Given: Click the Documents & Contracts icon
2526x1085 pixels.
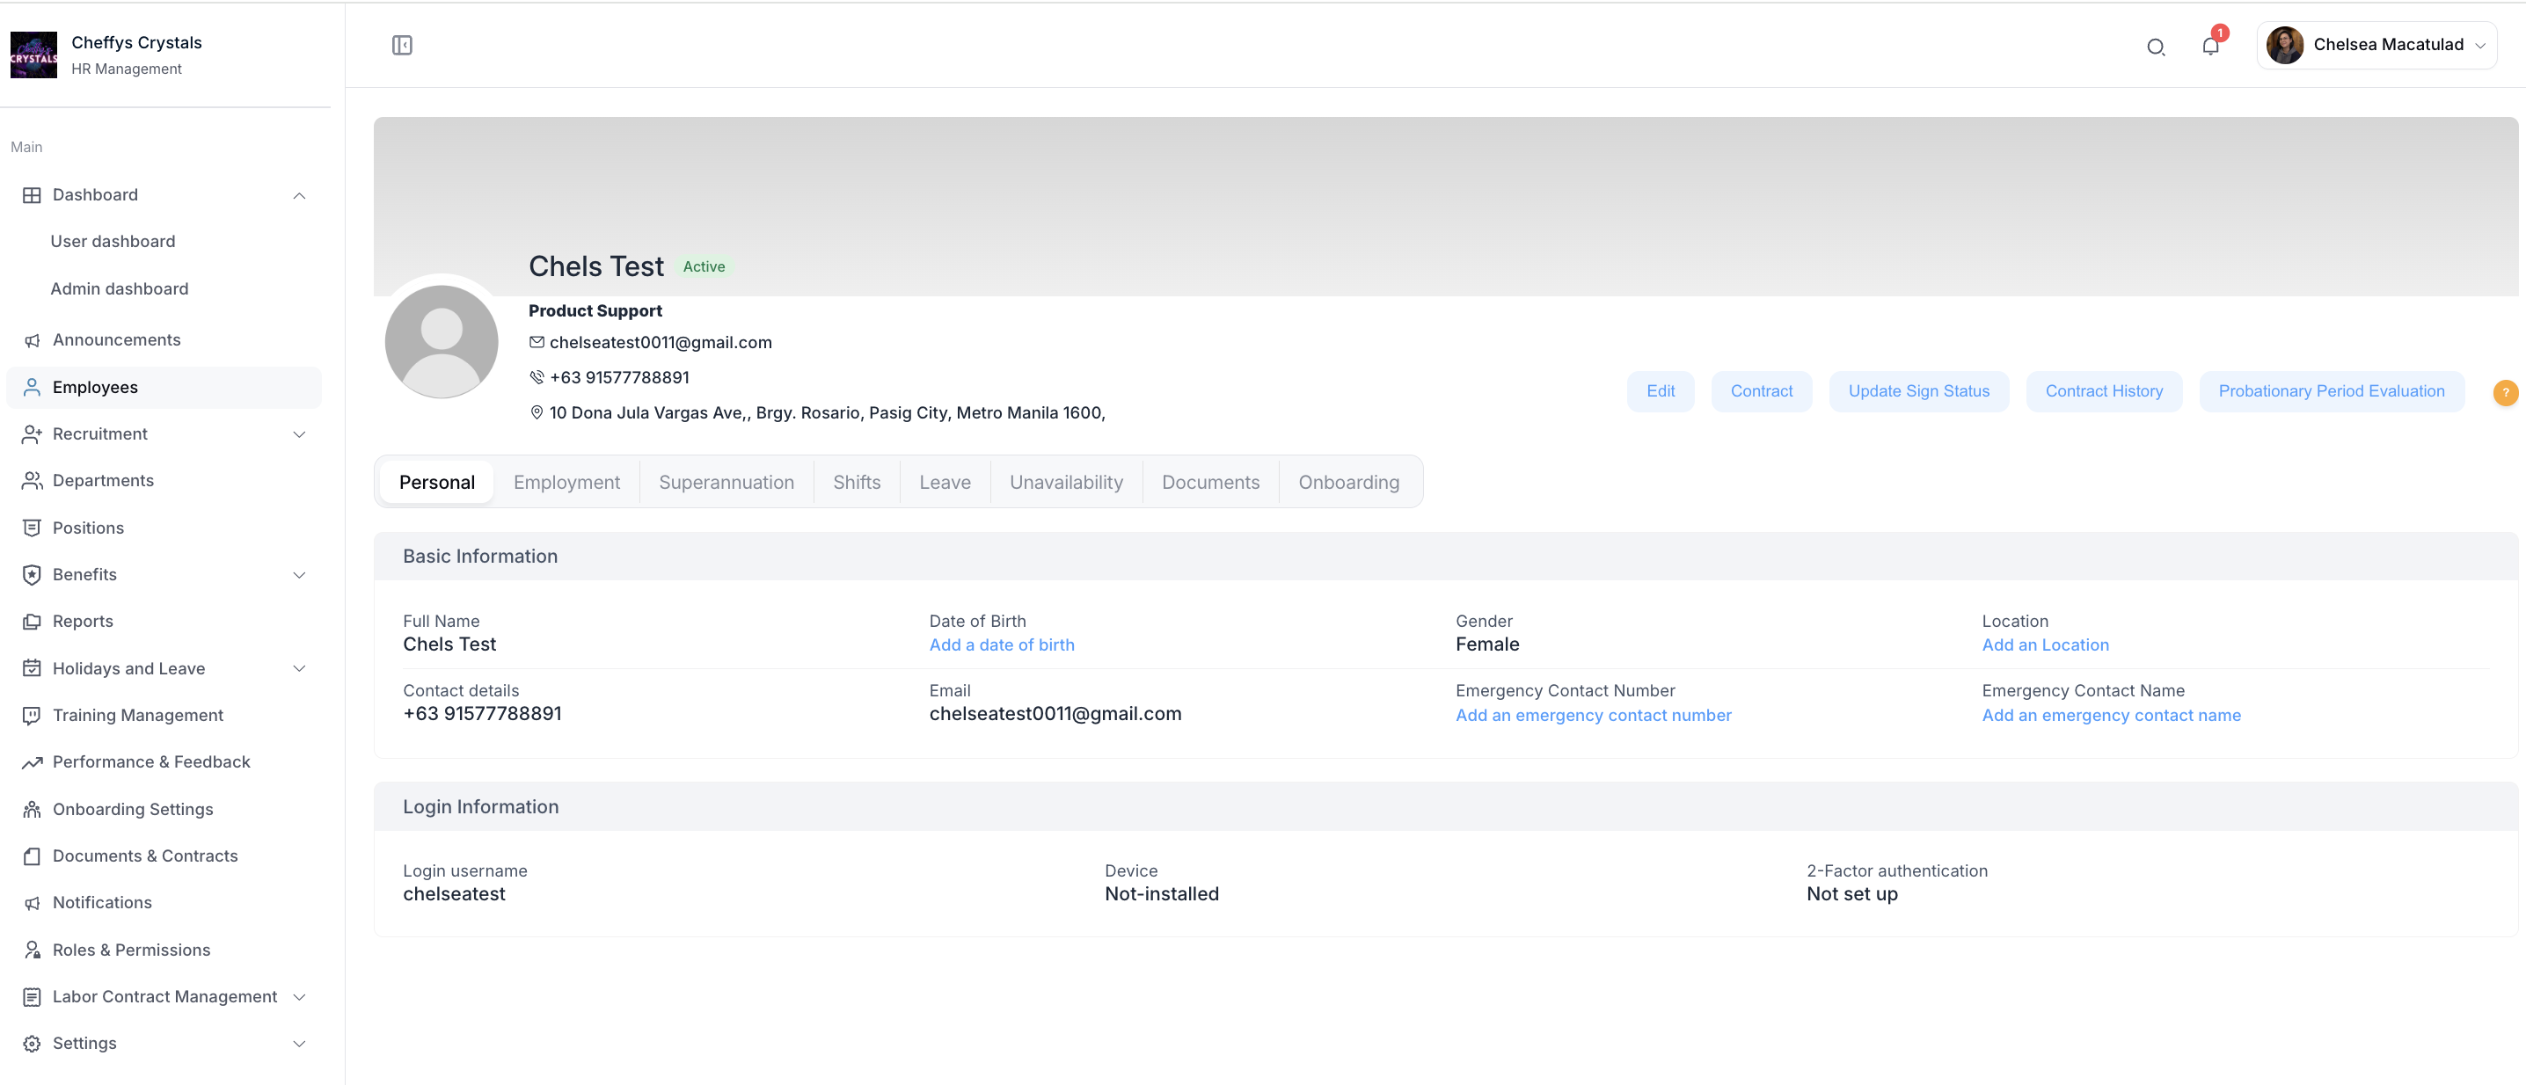Looking at the screenshot, I should pyautogui.click(x=32, y=856).
